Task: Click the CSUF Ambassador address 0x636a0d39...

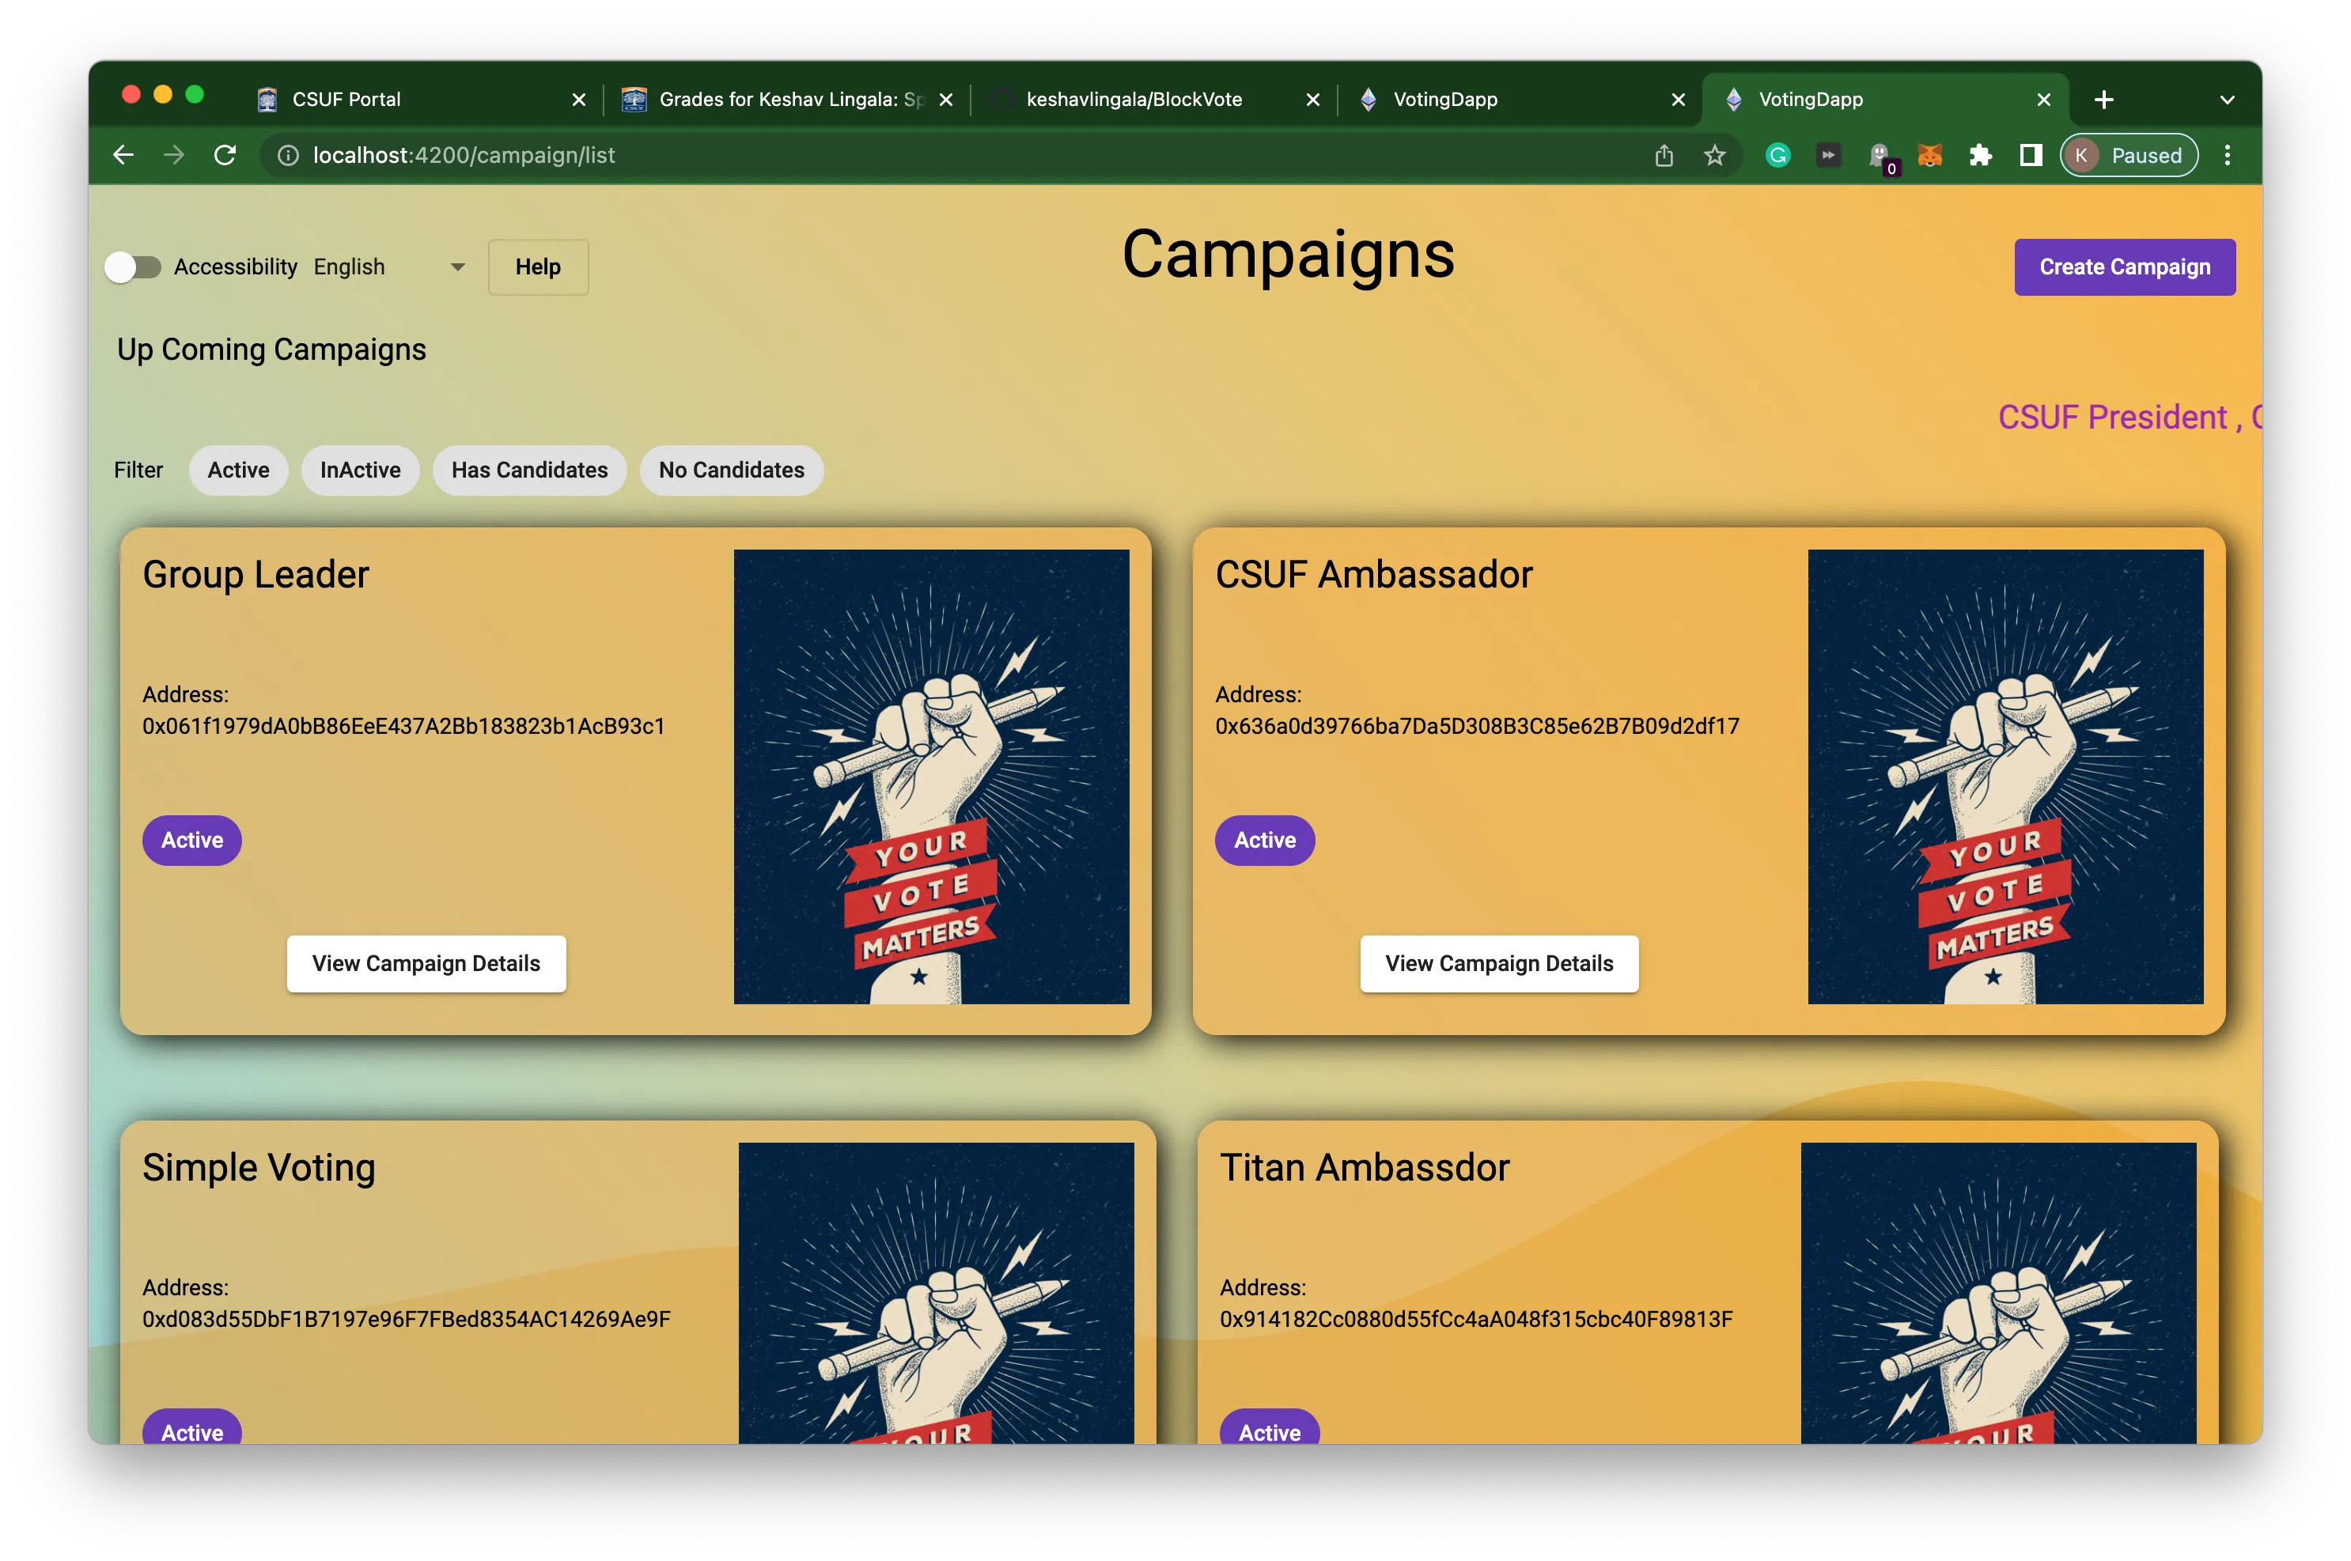Action: click(1478, 726)
